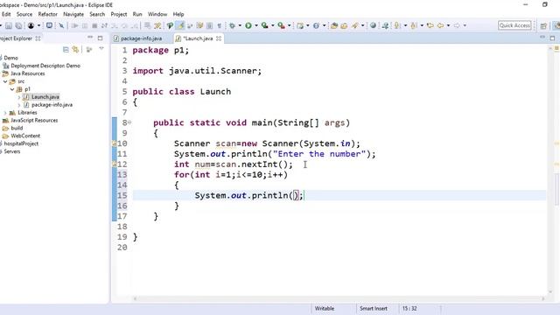Click the Search flashlight icon

click(354, 25)
